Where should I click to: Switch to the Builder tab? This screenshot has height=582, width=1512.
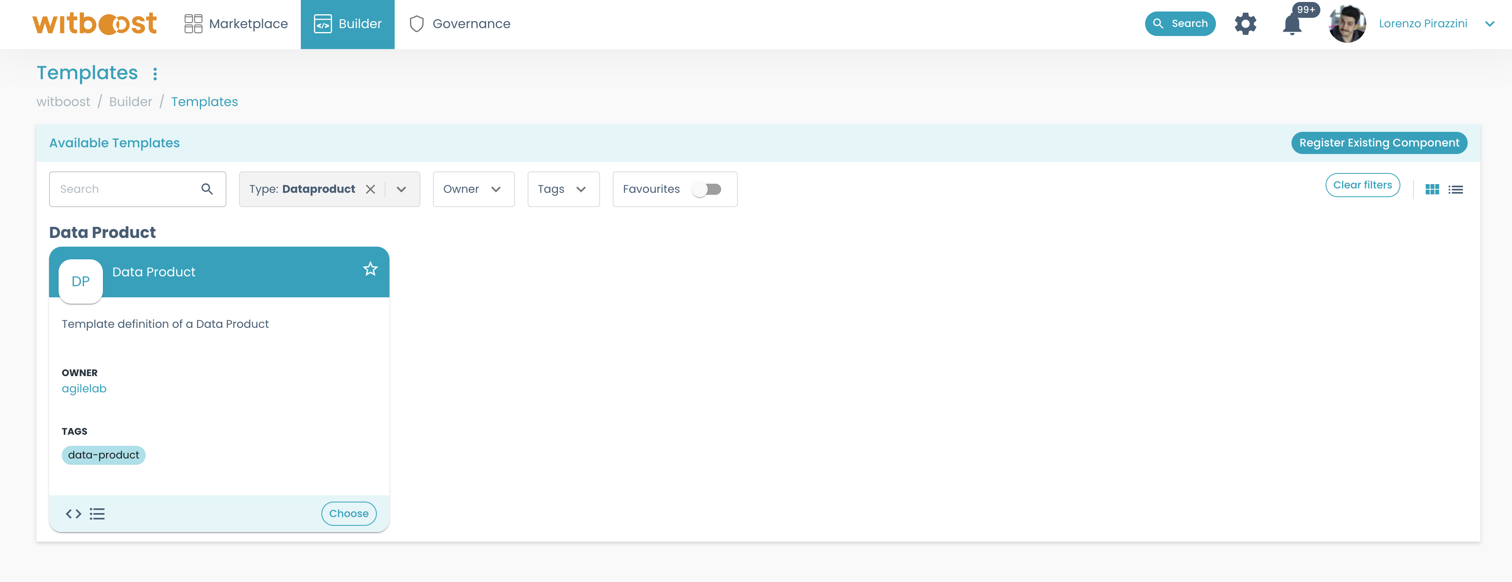click(x=348, y=23)
